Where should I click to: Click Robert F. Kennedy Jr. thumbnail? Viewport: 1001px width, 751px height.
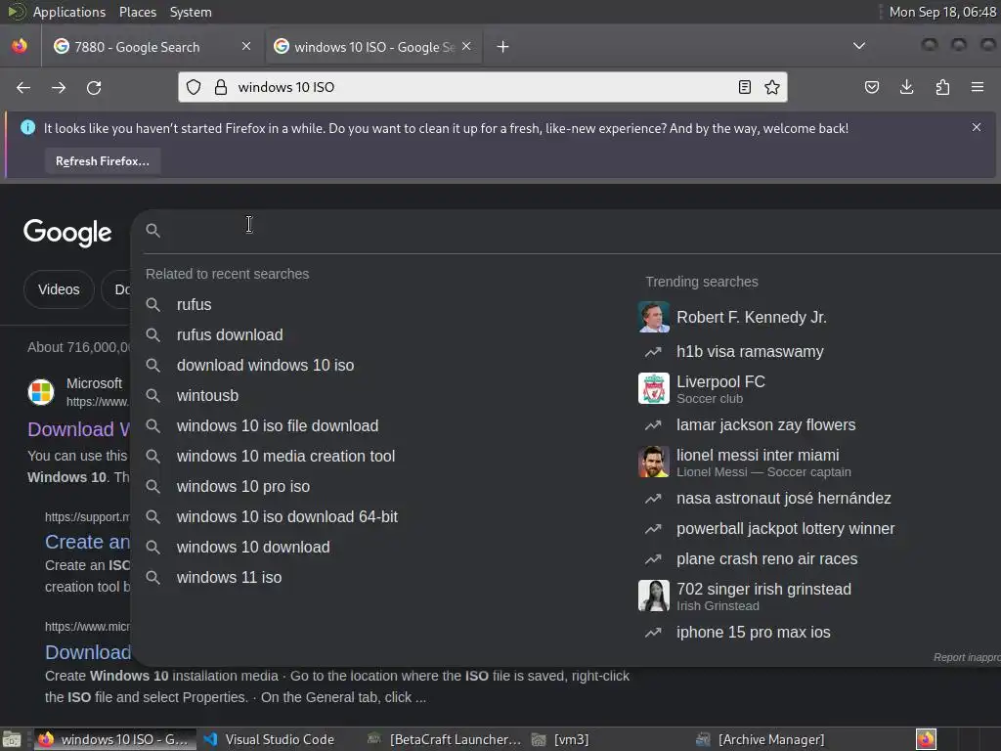pos(654,317)
